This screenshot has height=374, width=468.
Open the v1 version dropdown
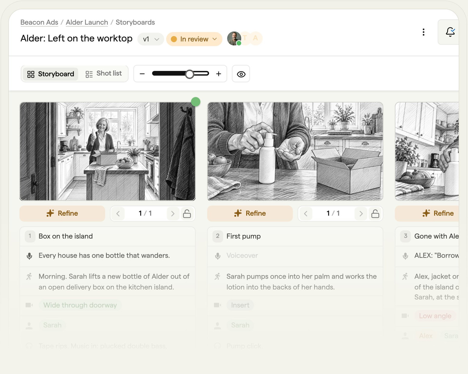coord(151,39)
